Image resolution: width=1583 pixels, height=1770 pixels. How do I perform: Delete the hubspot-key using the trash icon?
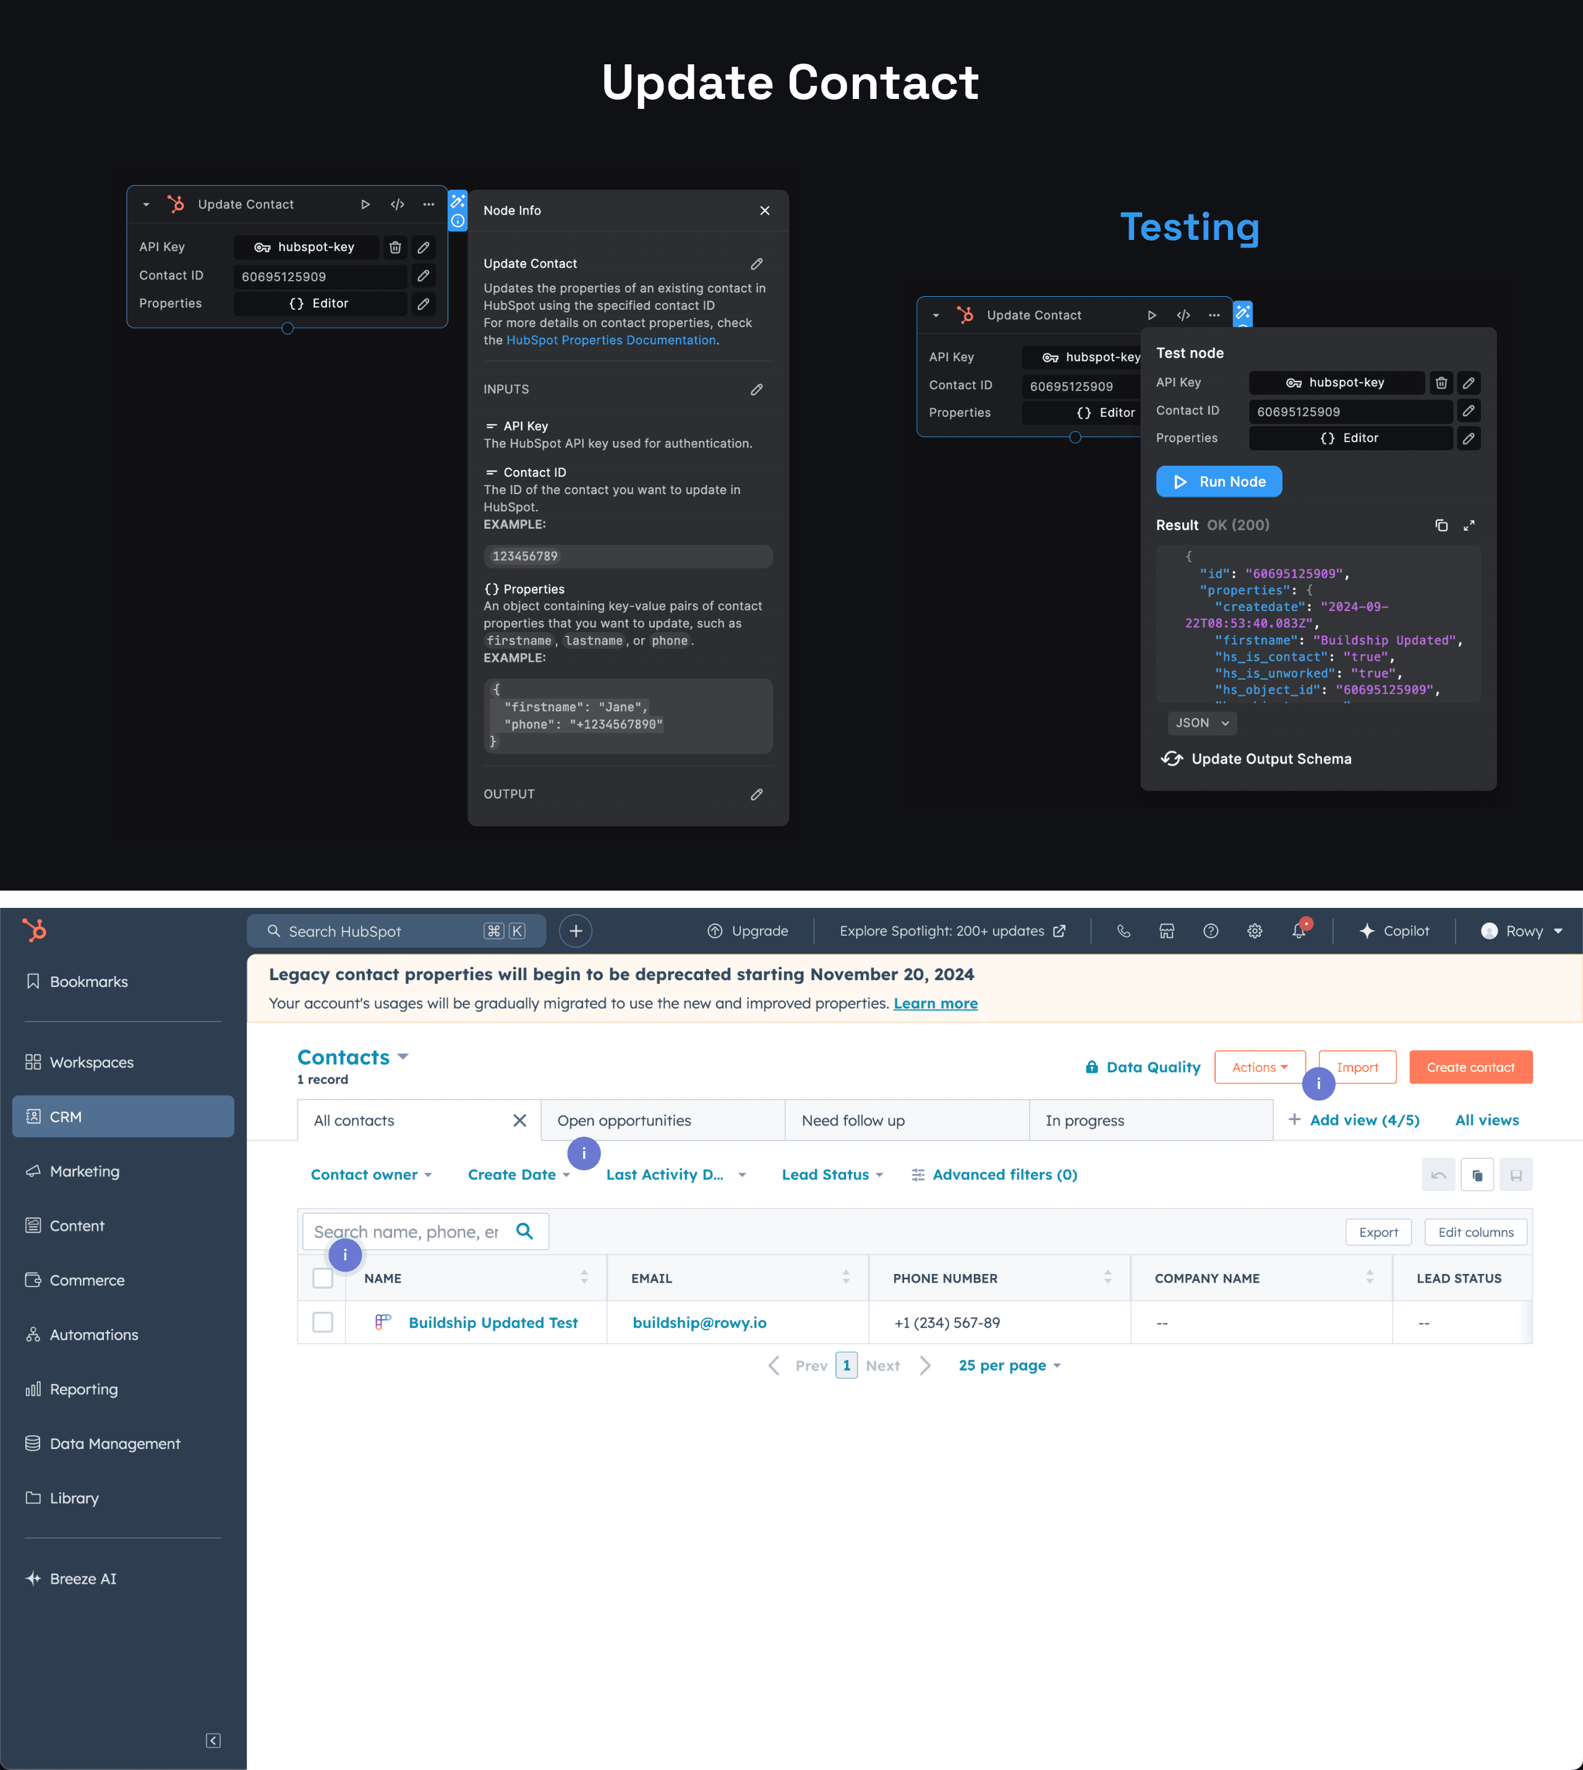395,247
